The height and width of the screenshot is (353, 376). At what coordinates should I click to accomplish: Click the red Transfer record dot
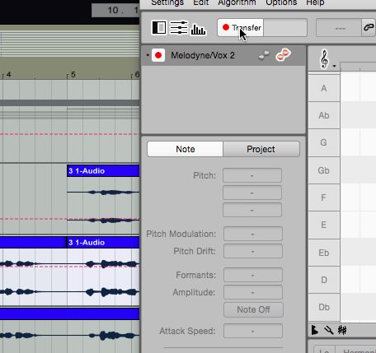pyautogui.click(x=226, y=27)
